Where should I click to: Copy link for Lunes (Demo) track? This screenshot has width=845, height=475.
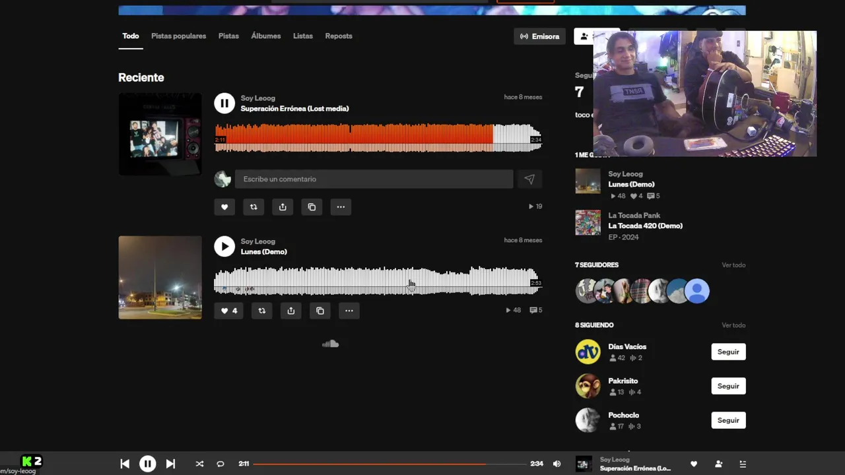tap(320, 311)
